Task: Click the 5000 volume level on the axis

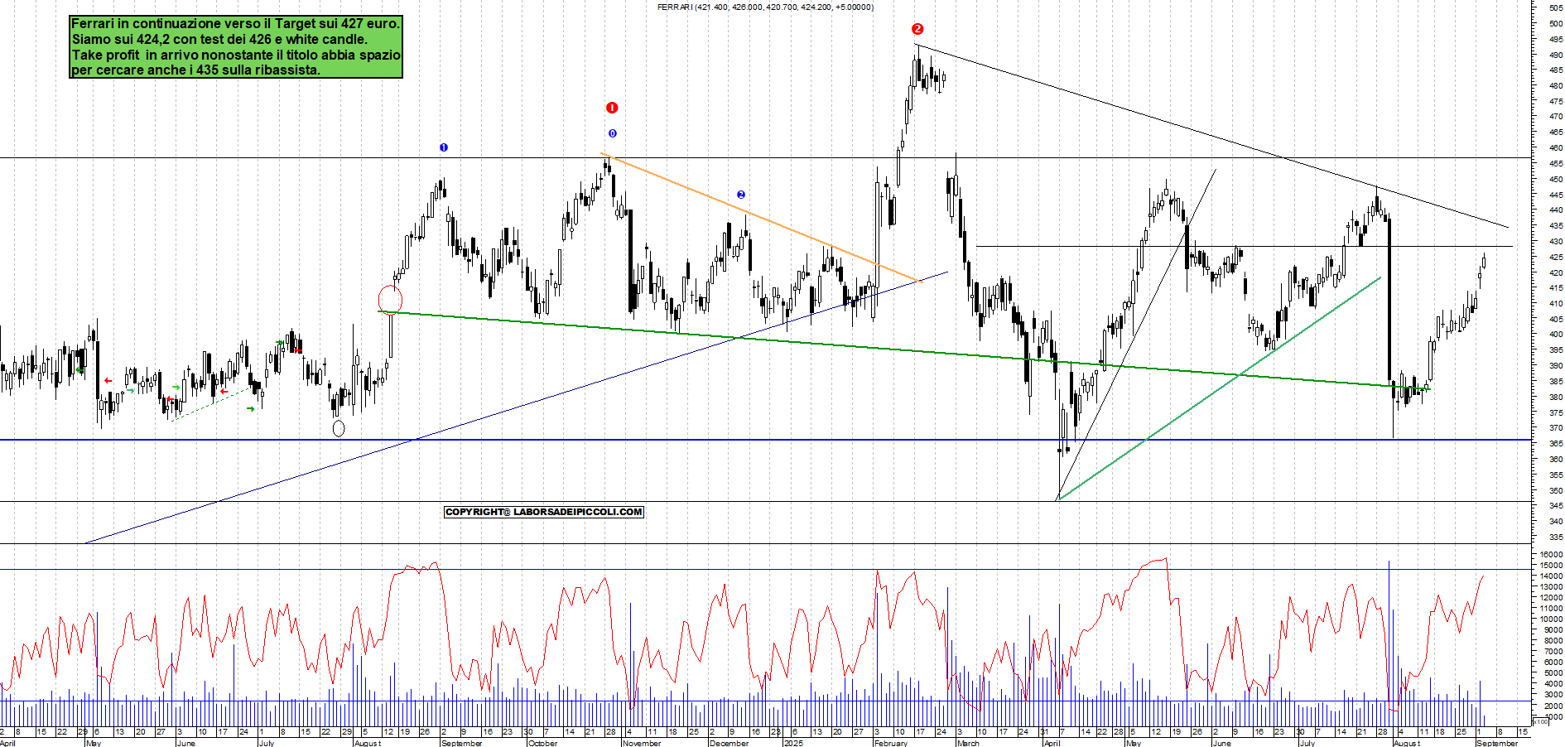Action: (1553, 673)
